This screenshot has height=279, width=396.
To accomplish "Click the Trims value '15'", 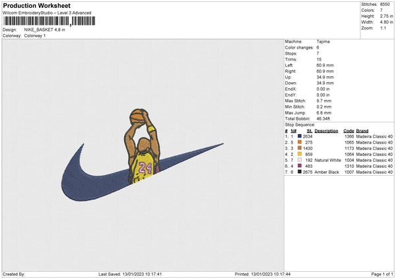I will pyautogui.click(x=319, y=59).
